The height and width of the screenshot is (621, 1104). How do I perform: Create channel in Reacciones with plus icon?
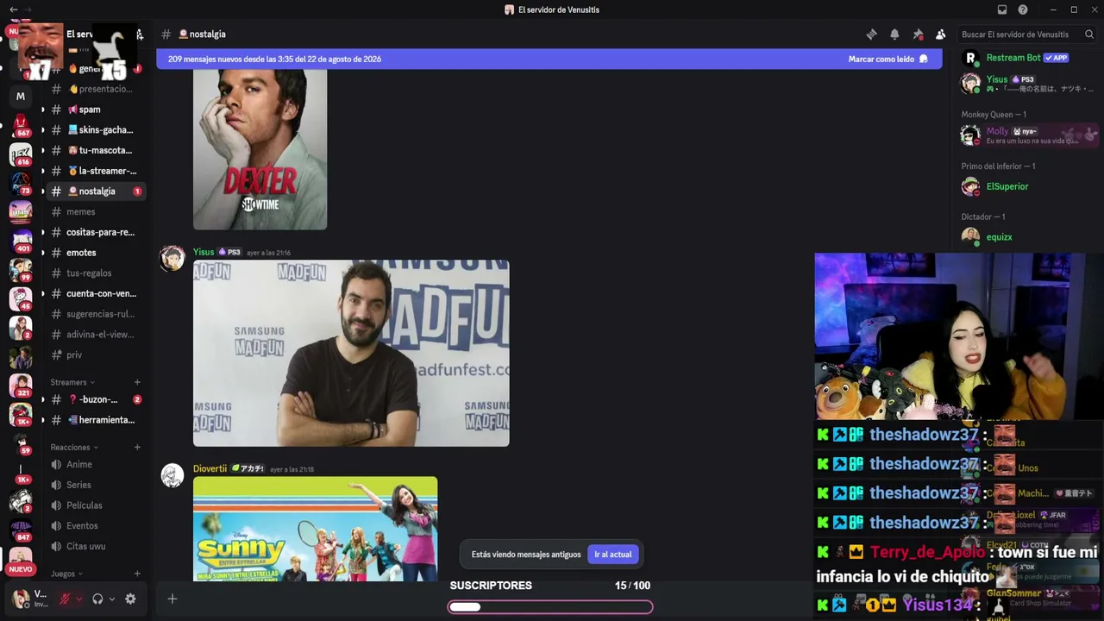(137, 448)
